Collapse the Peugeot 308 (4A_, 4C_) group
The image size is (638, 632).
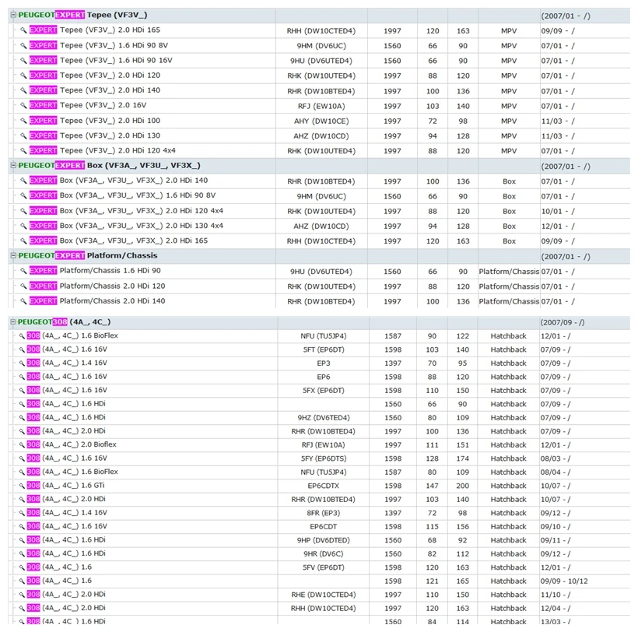coord(13,322)
